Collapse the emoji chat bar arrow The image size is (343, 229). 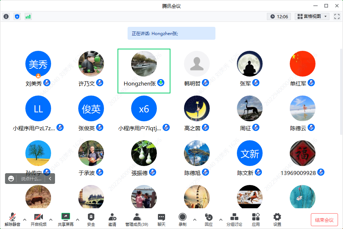pos(50,179)
